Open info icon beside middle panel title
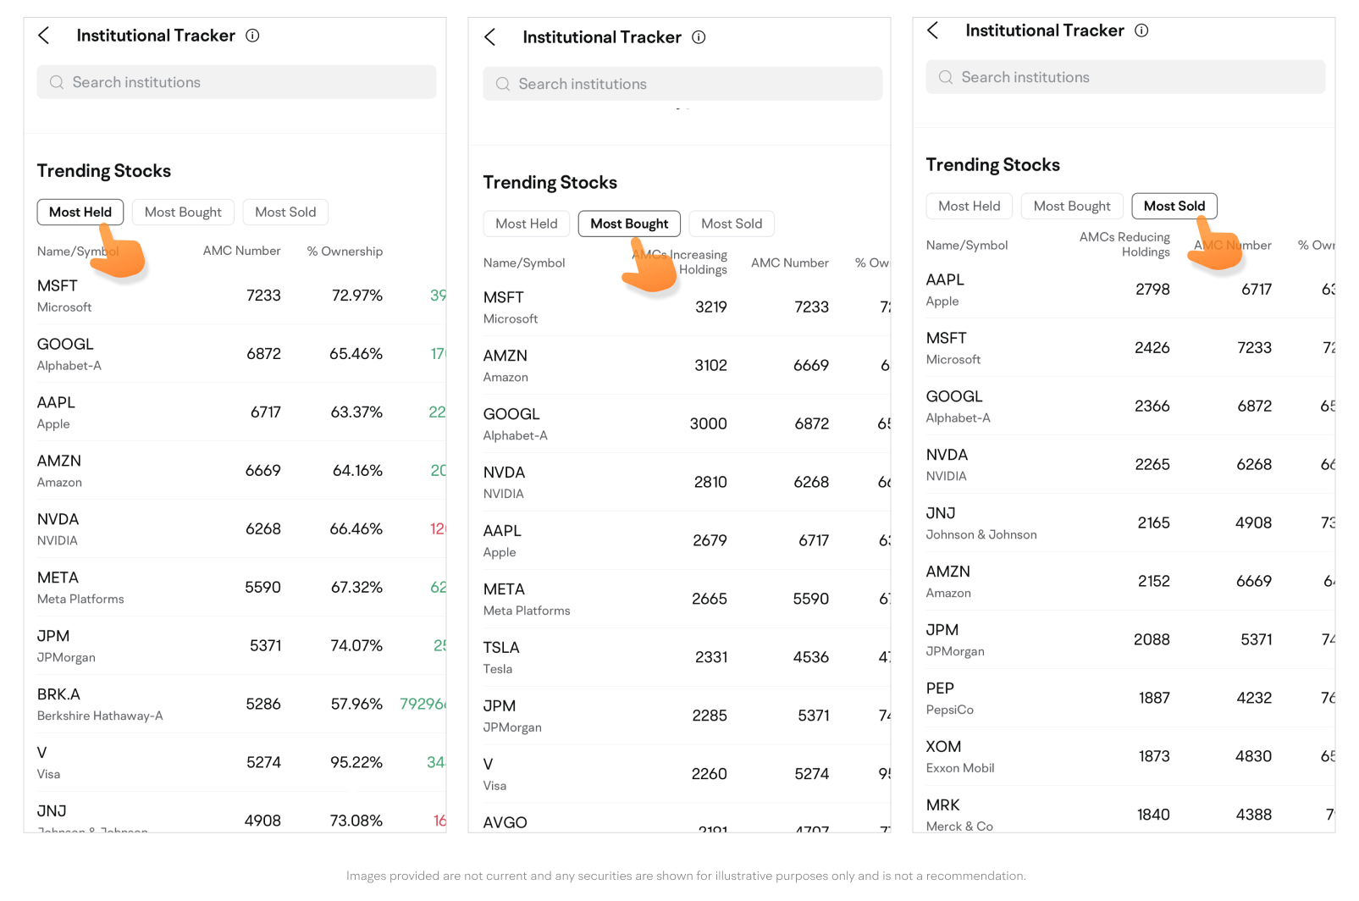The height and width of the screenshot is (901, 1359). pyautogui.click(x=699, y=37)
